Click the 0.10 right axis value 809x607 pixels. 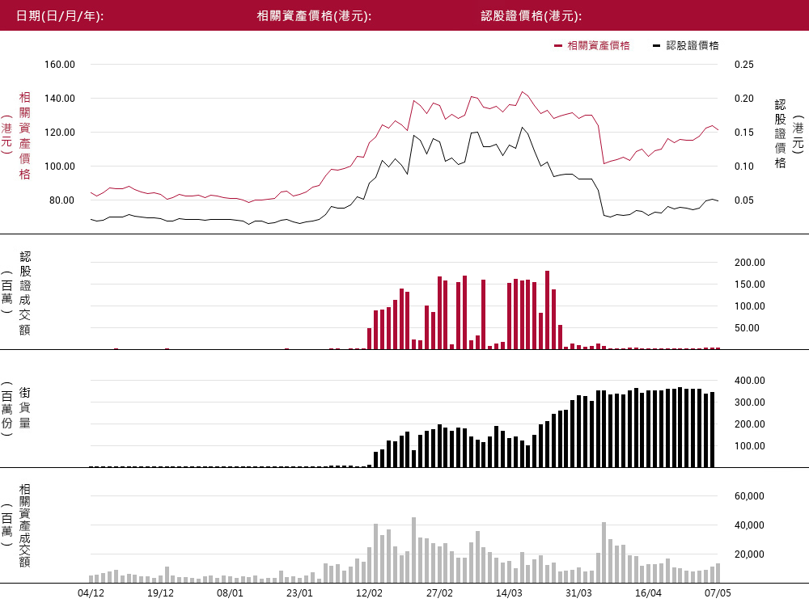744,167
